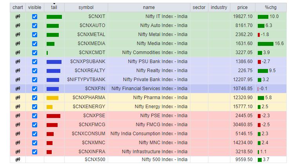Open chart icon for $CNXINFRA row
This screenshot has width=295, height=165.
click(18, 152)
